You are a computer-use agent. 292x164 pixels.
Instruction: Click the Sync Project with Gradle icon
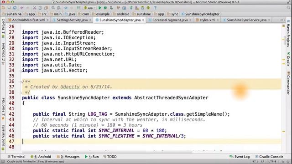(131, 8)
